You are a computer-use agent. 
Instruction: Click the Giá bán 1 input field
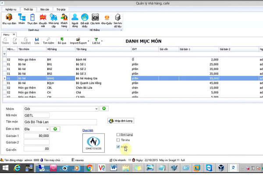(x=36, y=136)
